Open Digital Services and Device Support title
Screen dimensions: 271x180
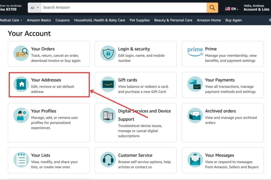(x=144, y=115)
